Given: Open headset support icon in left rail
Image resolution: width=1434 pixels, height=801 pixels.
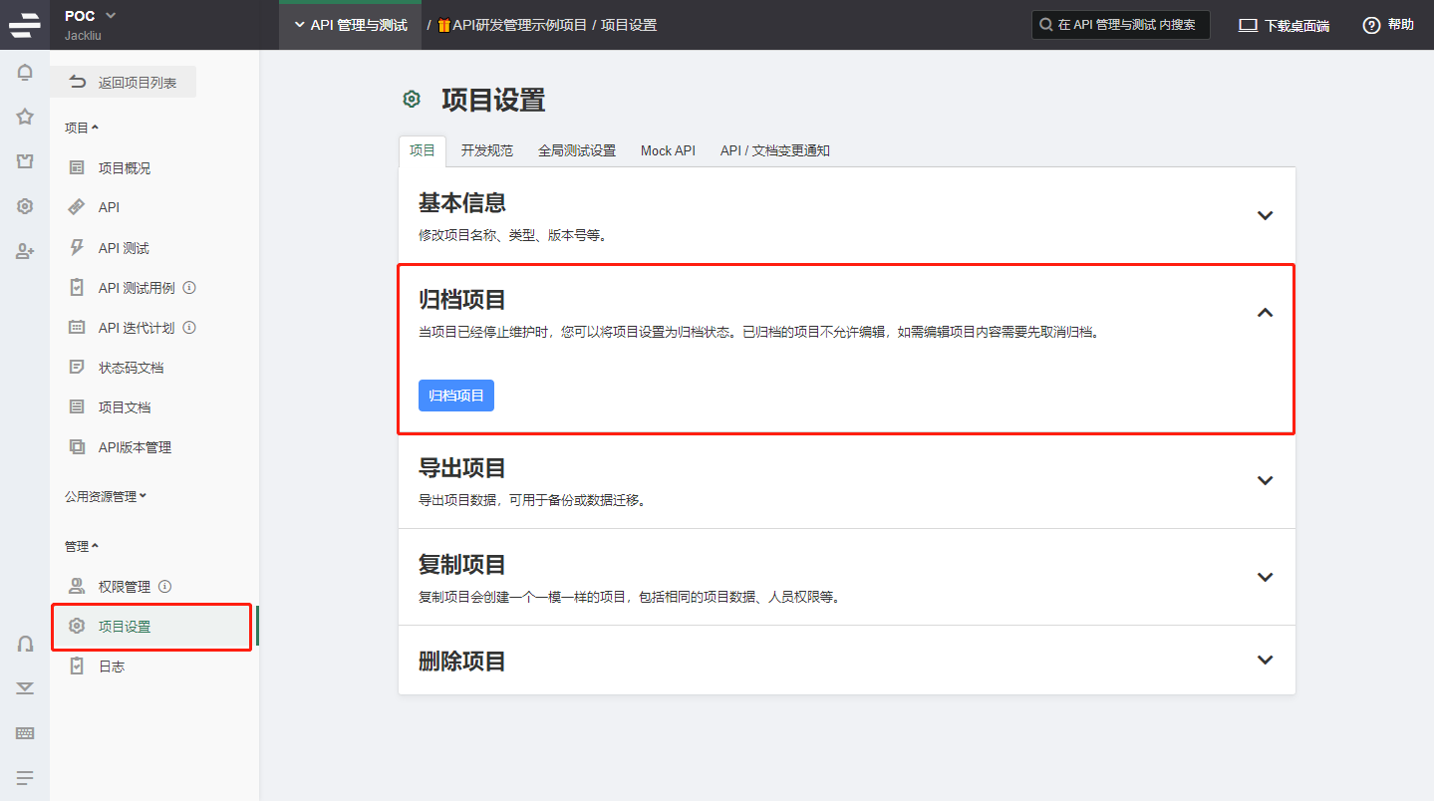Looking at the screenshot, I should click(x=25, y=644).
